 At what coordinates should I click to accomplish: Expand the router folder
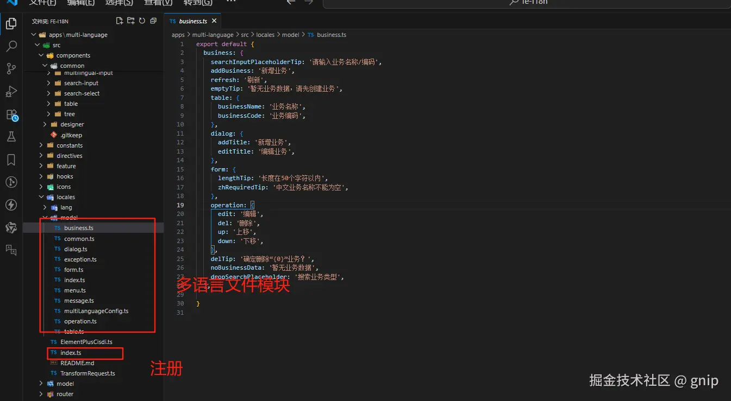[41, 394]
